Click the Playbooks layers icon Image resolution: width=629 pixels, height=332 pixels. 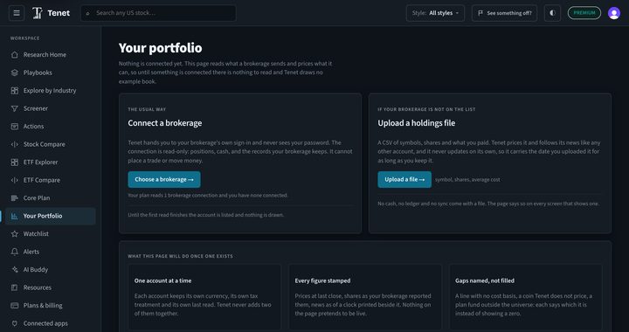click(x=15, y=73)
